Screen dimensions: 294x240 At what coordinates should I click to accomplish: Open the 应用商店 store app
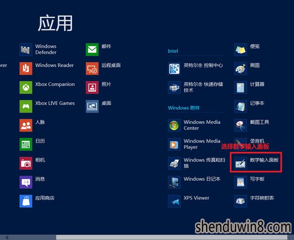coord(26,201)
